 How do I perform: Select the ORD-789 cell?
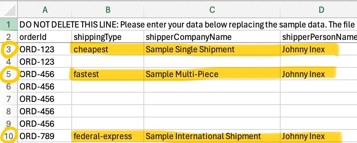45,136
